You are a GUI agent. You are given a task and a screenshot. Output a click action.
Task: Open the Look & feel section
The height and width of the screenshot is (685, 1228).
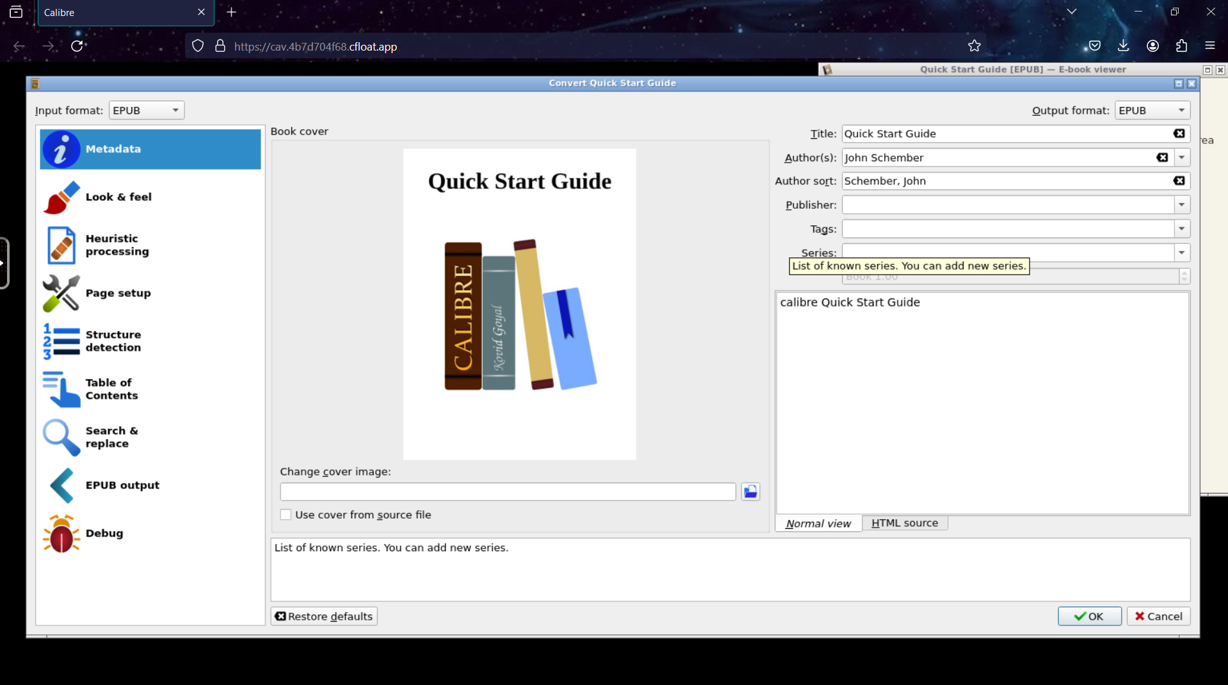tap(150, 197)
